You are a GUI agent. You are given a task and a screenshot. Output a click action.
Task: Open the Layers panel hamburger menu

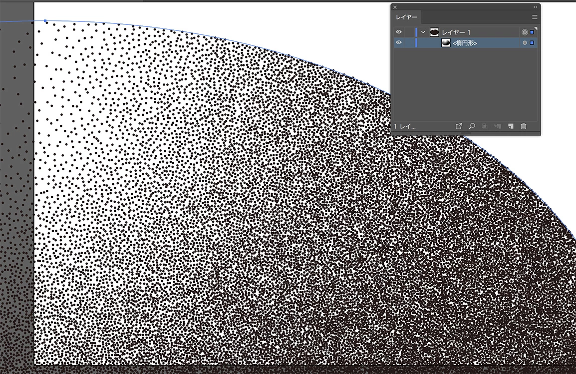(x=535, y=17)
